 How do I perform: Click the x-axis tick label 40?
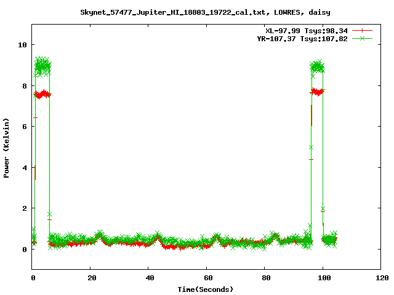pos(150,278)
